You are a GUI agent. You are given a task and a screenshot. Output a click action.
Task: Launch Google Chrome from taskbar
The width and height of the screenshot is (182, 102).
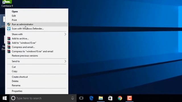[x=120, y=98]
